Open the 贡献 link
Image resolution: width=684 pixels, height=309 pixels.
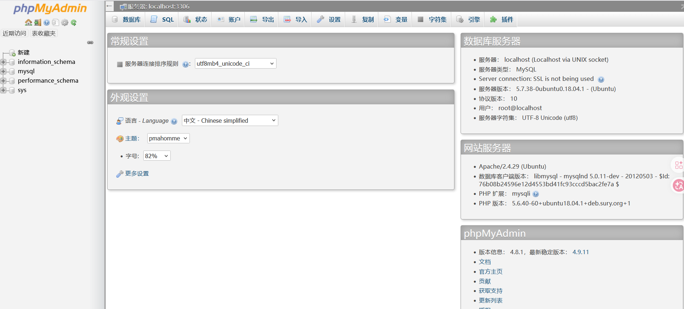(x=485, y=281)
